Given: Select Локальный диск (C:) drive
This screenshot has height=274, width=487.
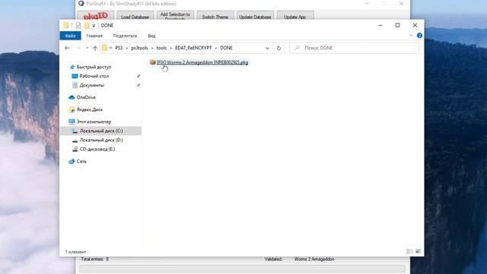Looking at the screenshot, I should coord(100,131).
